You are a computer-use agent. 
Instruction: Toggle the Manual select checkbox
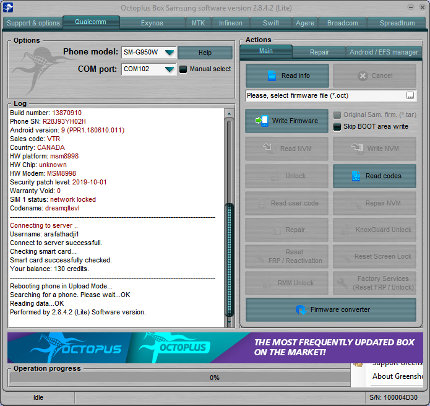click(x=183, y=69)
